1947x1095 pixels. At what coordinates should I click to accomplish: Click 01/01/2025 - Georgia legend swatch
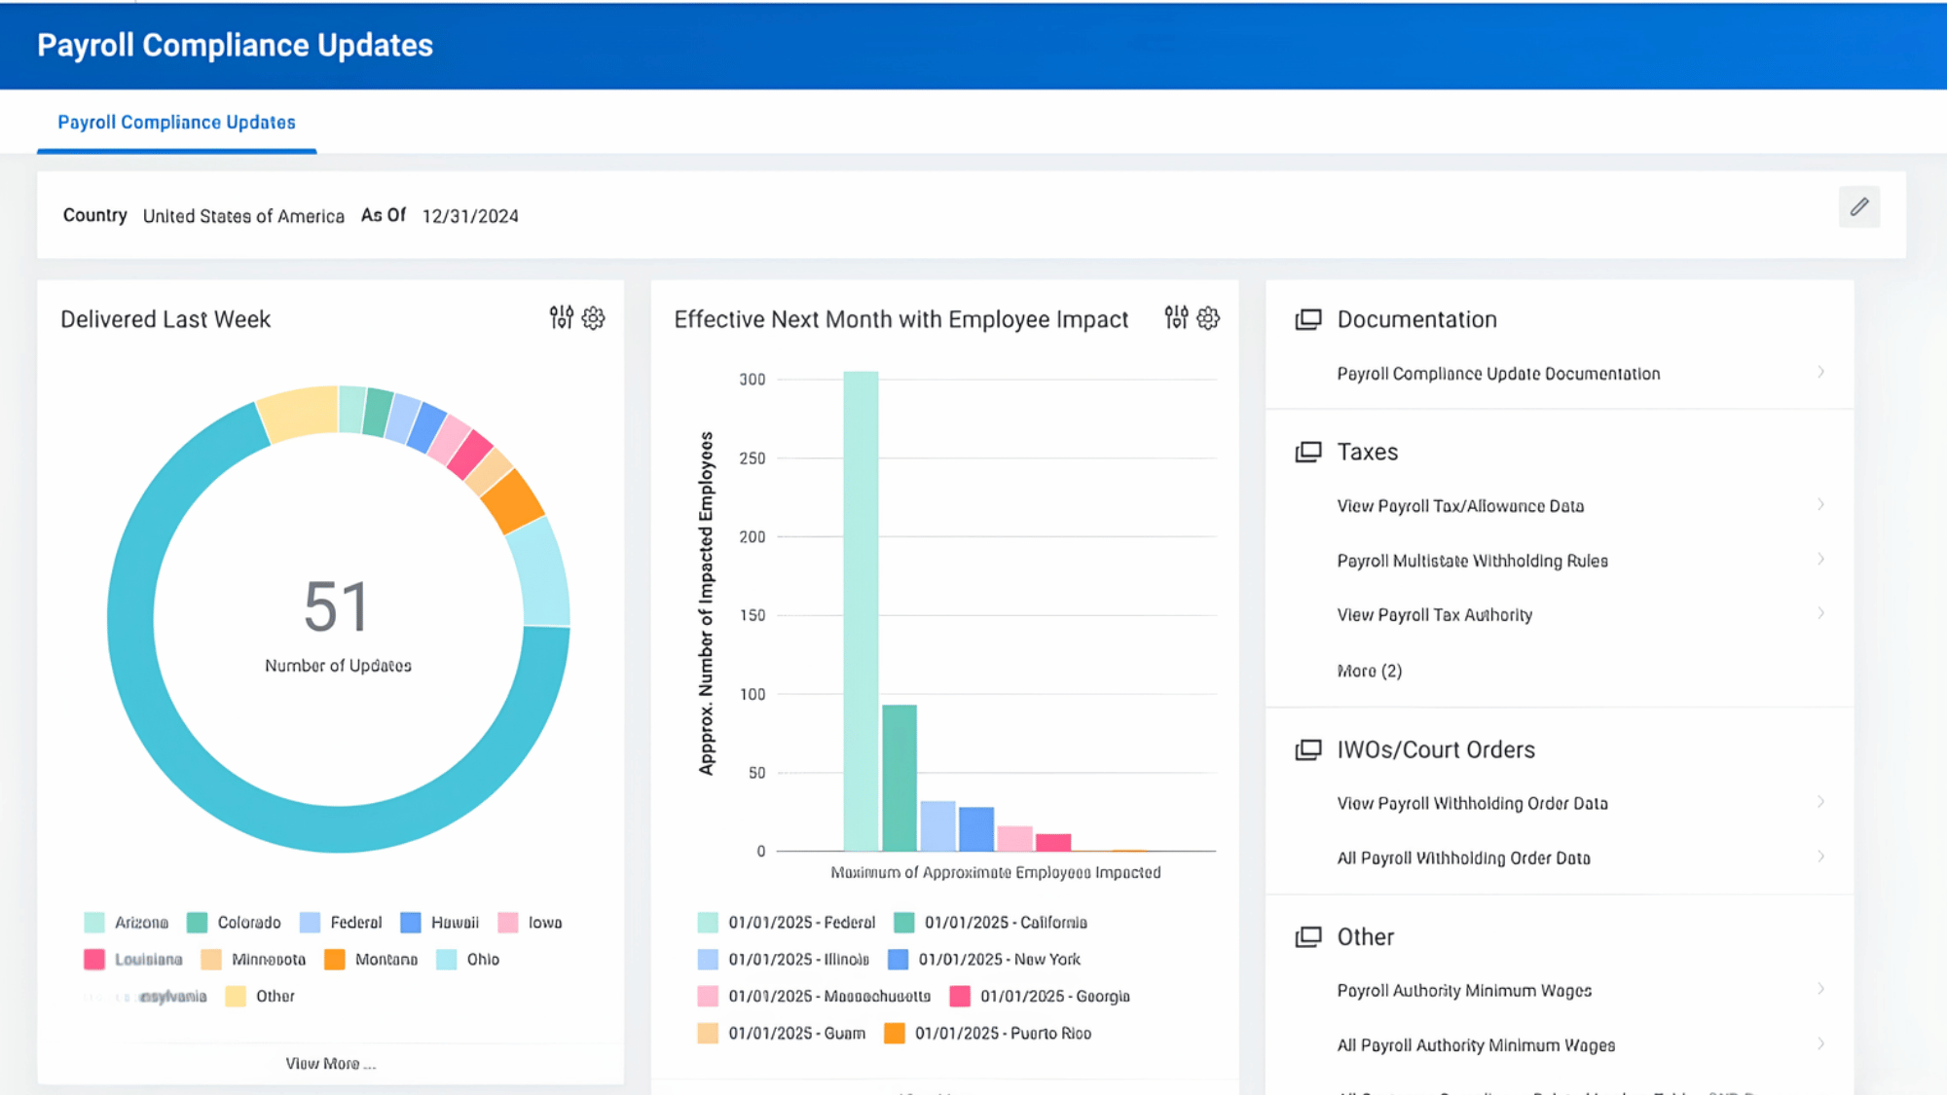click(960, 997)
